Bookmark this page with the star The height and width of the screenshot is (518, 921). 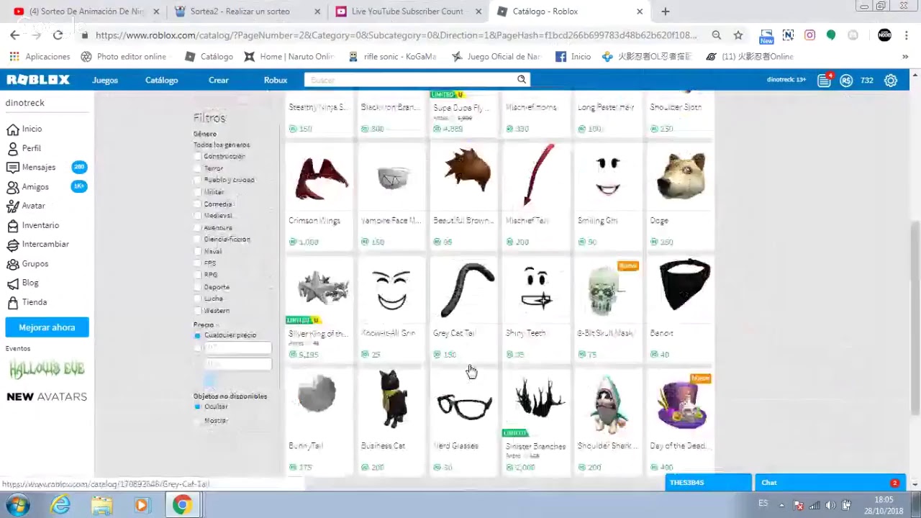click(738, 35)
